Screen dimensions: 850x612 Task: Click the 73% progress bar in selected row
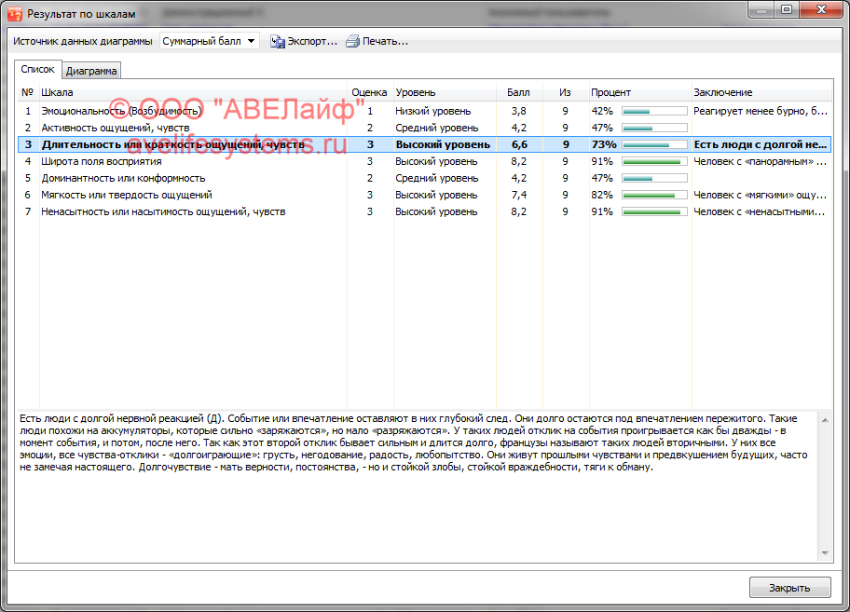point(654,144)
